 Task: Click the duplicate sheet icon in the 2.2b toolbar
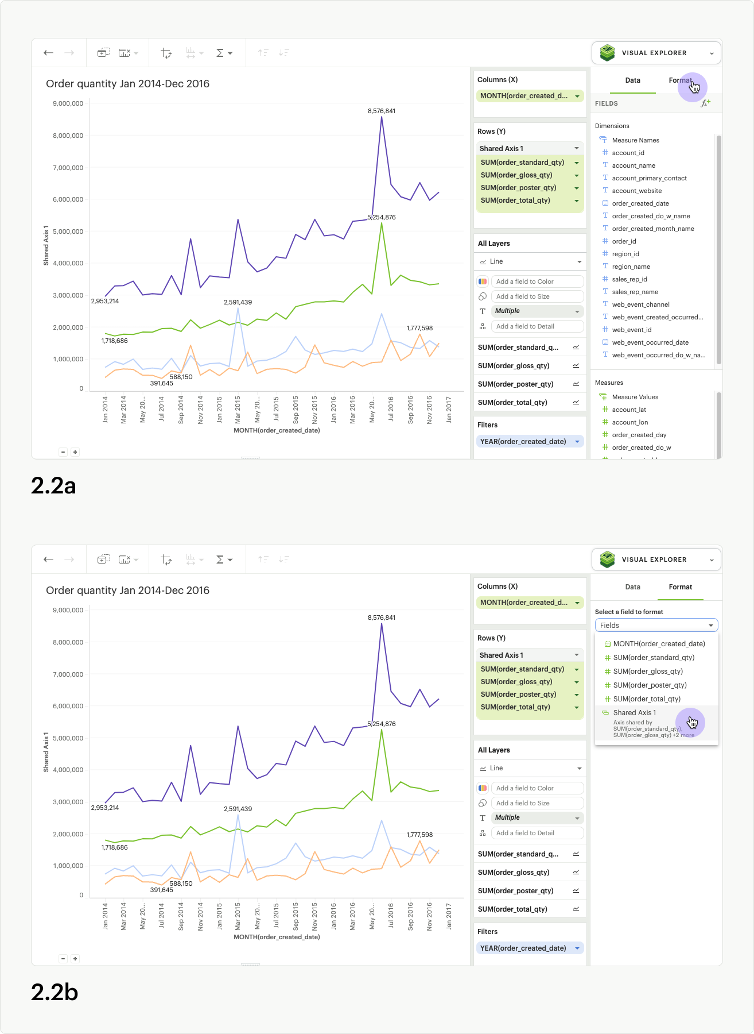103,560
